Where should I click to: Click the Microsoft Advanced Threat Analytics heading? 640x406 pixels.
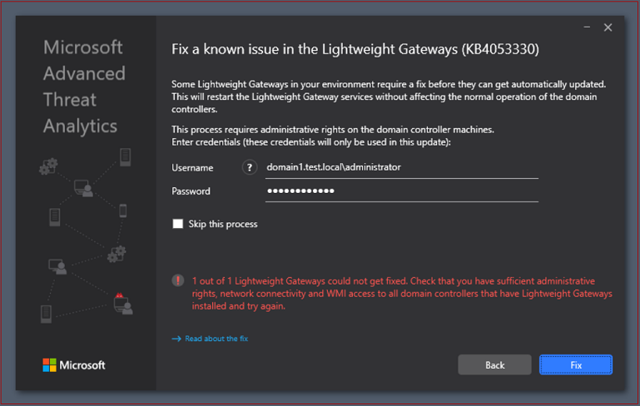pyautogui.click(x=84, y=87)
